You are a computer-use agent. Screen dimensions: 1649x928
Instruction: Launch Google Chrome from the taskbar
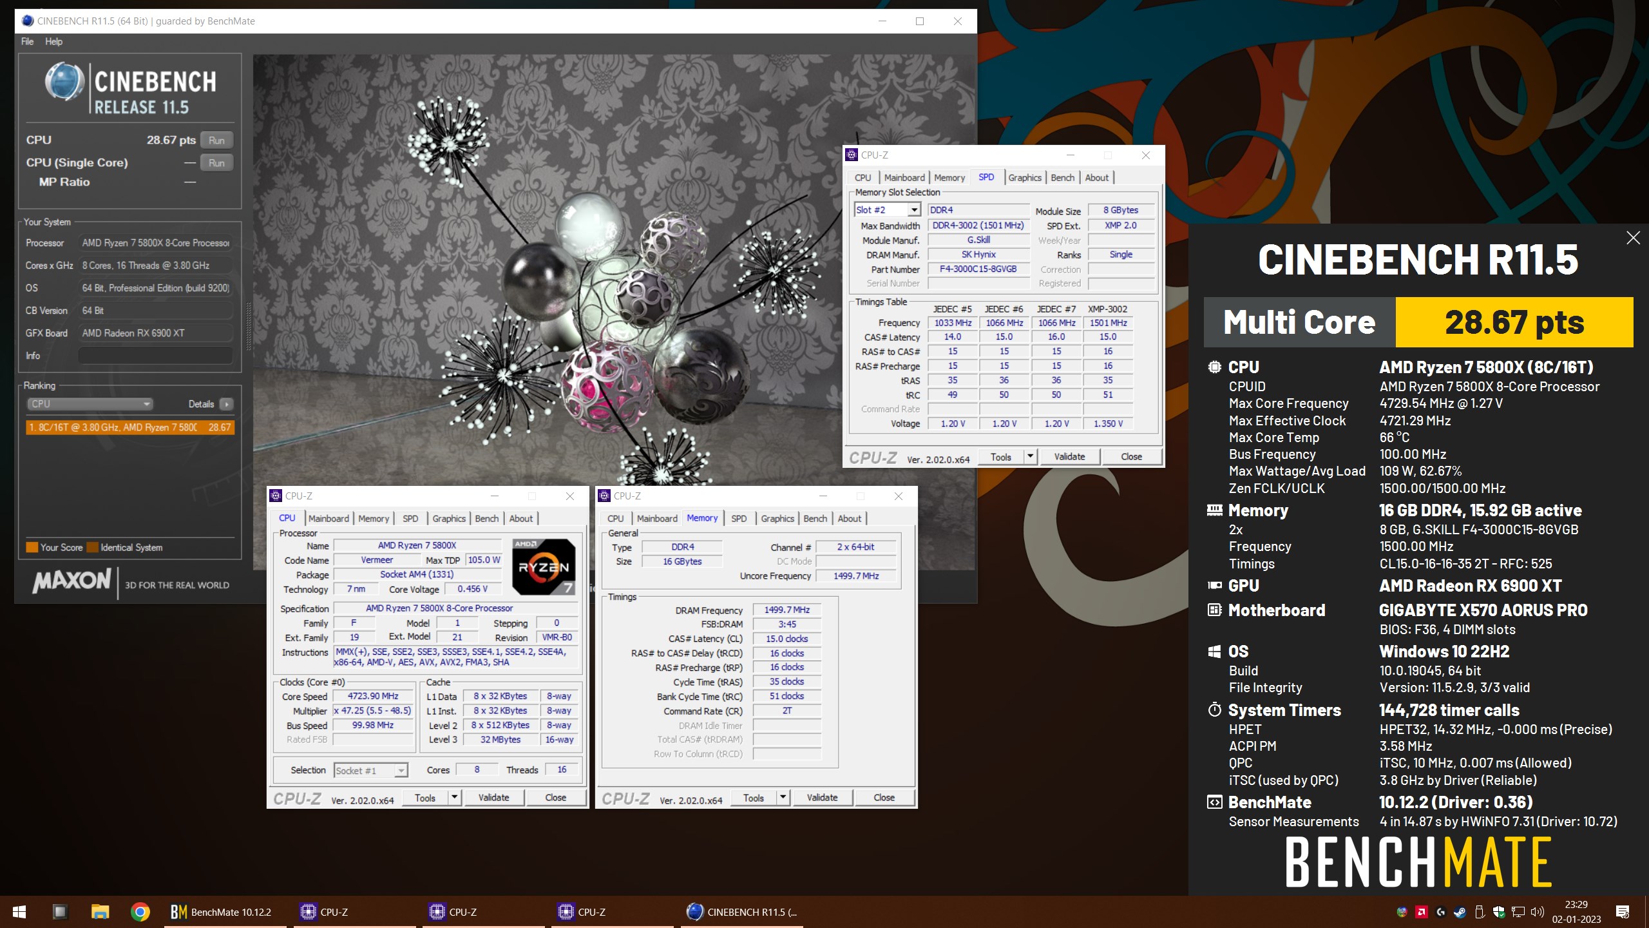pos(140,912)
